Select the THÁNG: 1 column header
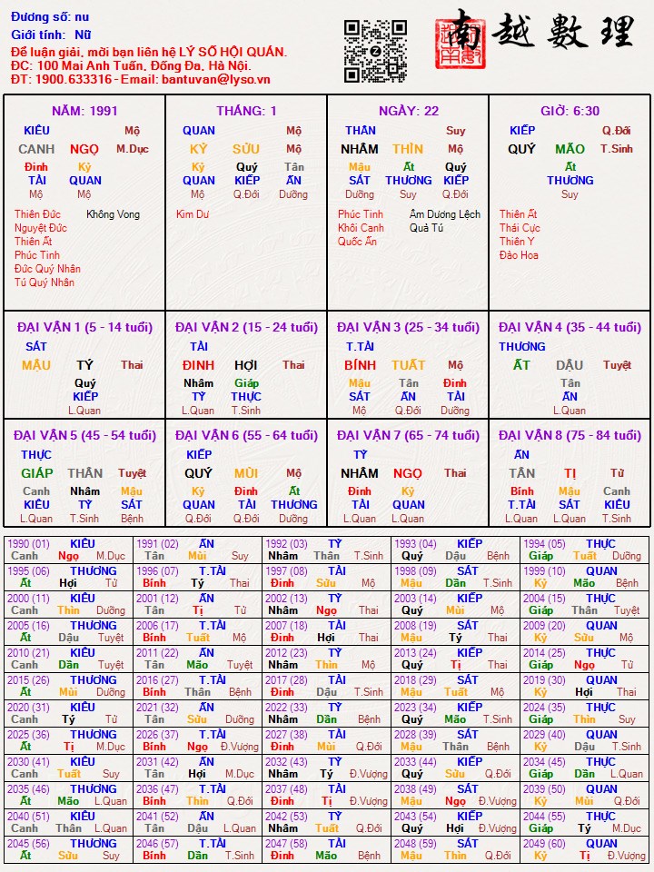This screenshot has width=654, height=872. (246, 111)
